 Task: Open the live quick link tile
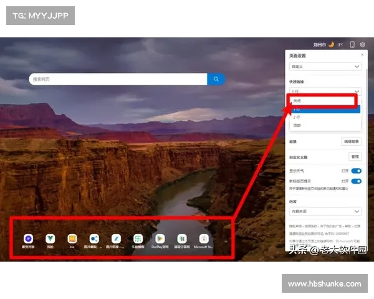[72, 239]
